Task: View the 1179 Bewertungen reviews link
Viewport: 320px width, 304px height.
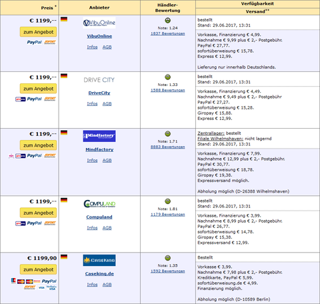Action: [168, 215]
